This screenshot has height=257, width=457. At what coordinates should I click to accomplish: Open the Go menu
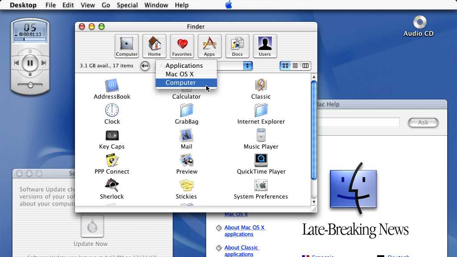click(x=106, y=5)
